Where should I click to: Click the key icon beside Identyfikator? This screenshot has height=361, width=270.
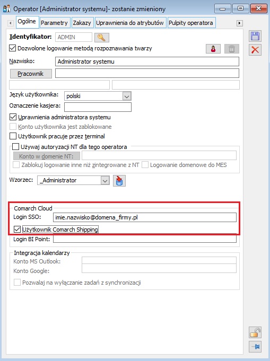[102, 37]
